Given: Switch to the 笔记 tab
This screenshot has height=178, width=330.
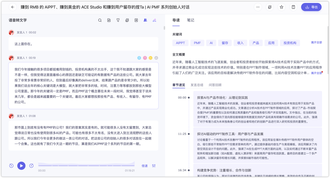Looking at the screenshot, I should click(190, 20).
